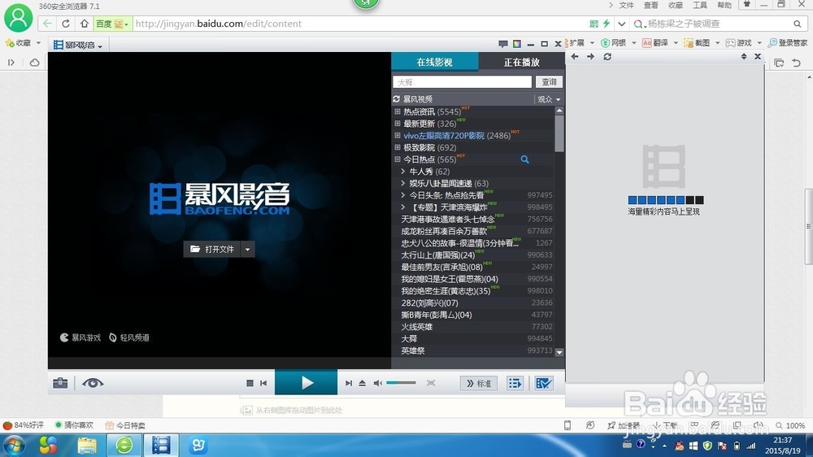Toggle the left-eye picture enhancement icon
Image resolution: width=813 pixels, height=457 pixels.
point(93,383)
